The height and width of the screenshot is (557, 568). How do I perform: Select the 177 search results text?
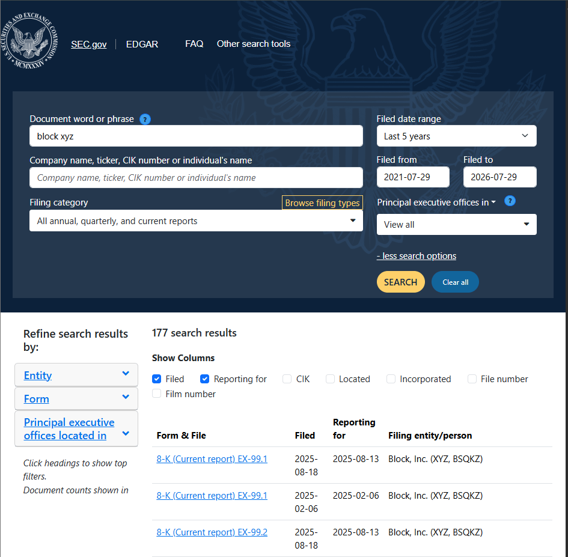(x=194, y=333)
